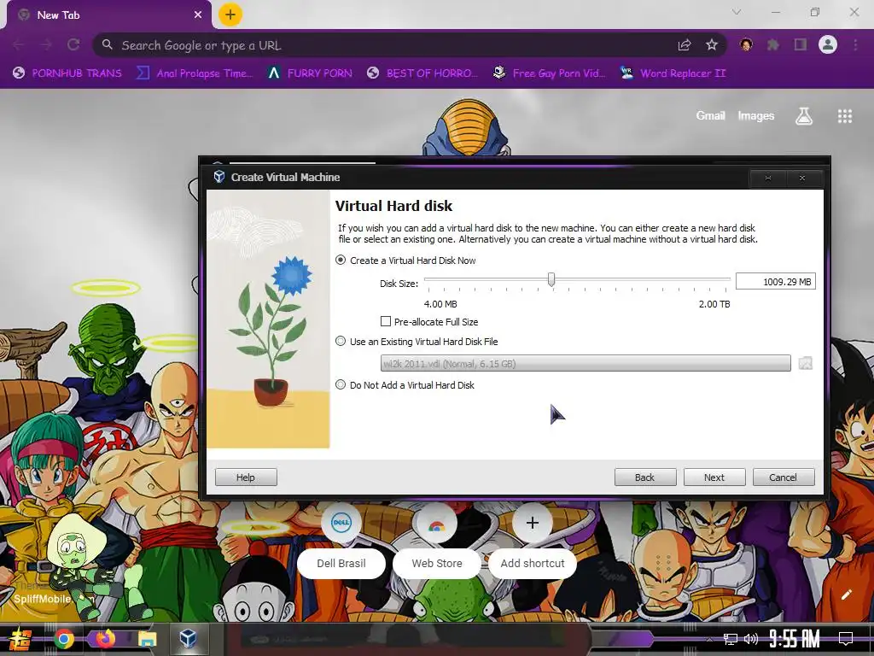The image size is (874, 656).
Task: Click the network icon in system tray
Action: [730, 639]
